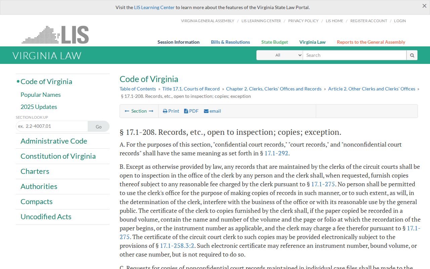Click the next section right arrow
430x269 pixels.
tap(151, 111)
